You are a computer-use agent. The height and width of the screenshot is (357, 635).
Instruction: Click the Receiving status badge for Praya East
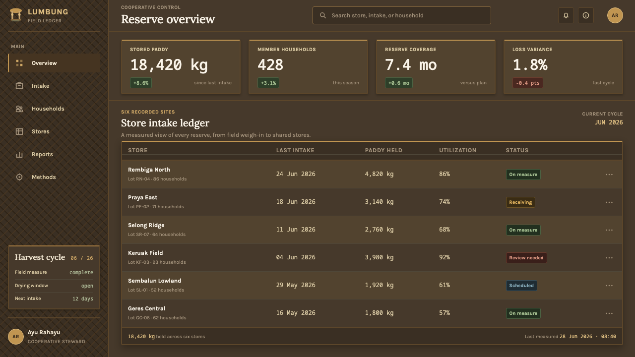pyautogui.click(x=520, y=202)
